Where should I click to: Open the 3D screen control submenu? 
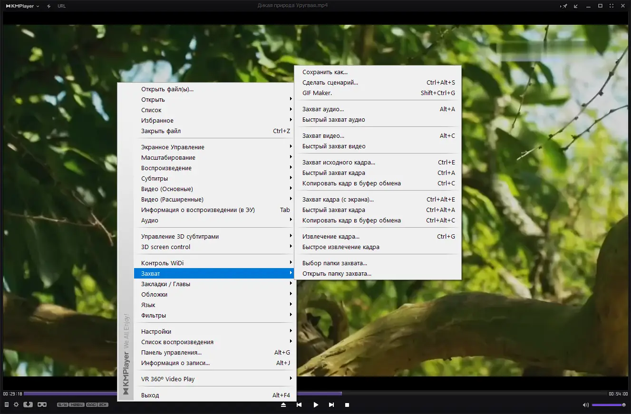[x=213, y=247]
